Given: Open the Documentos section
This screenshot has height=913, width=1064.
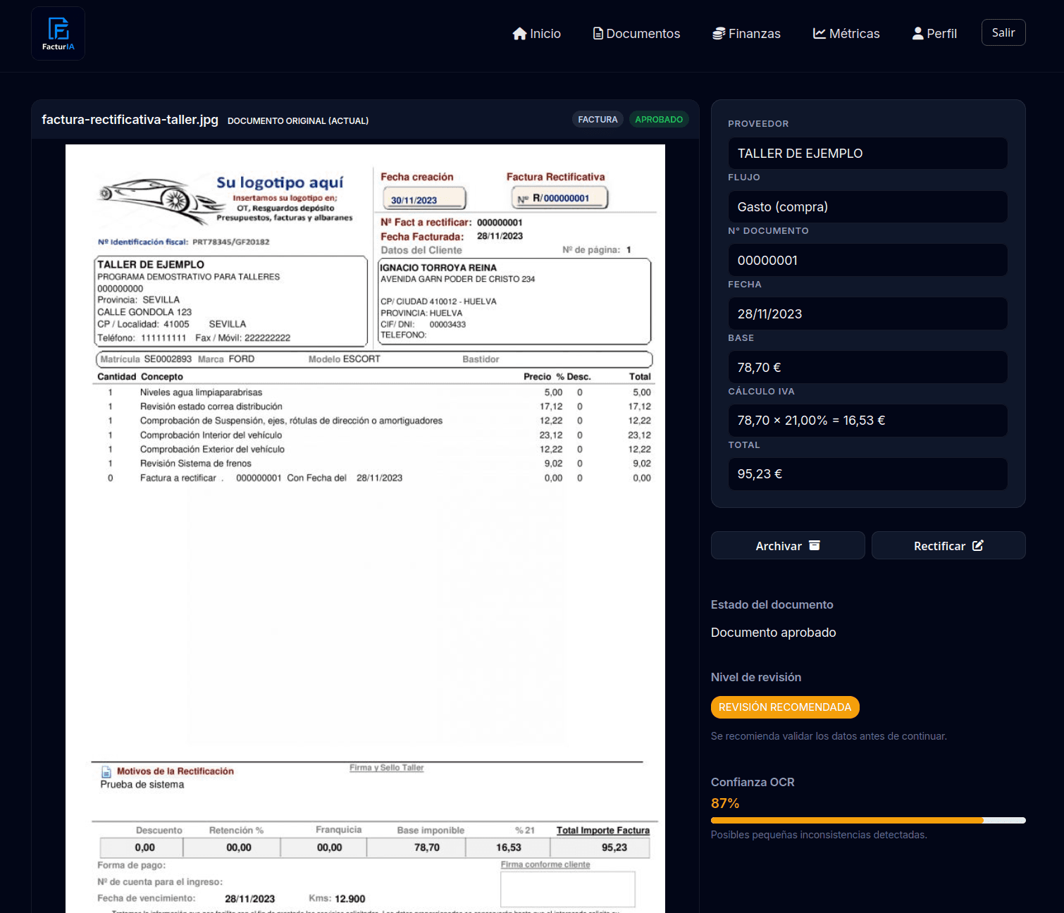Looking at the screenshot, I should pos(636,33).
